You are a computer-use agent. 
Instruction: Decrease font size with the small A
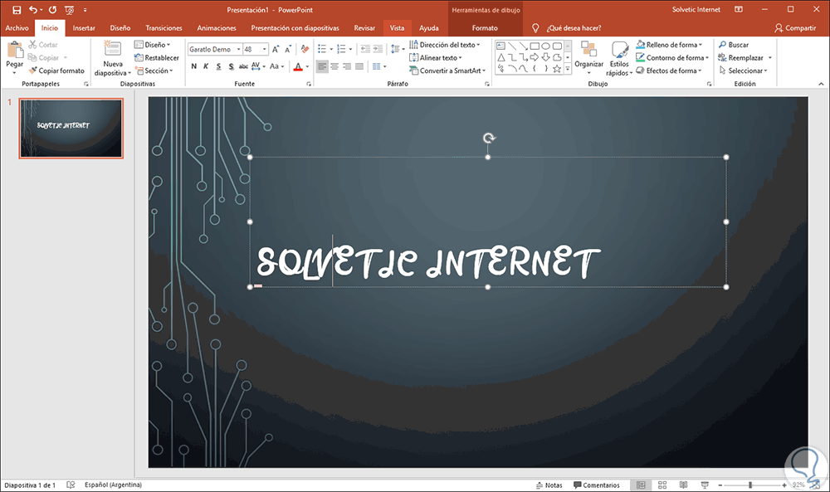pyautogui.click(x=288, y=49)
